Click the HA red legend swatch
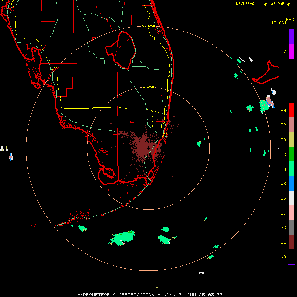This screenshot has height=297, width=297. [291, 110]
